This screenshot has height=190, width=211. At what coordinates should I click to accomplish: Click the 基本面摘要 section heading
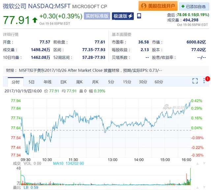point(122,35)
